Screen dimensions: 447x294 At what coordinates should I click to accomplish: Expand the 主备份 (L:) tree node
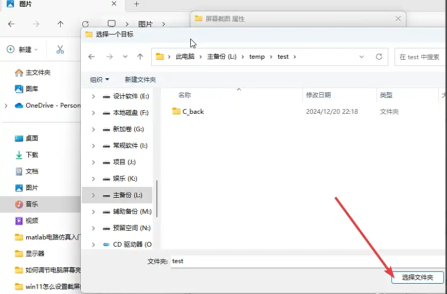[x=93, y=195]
